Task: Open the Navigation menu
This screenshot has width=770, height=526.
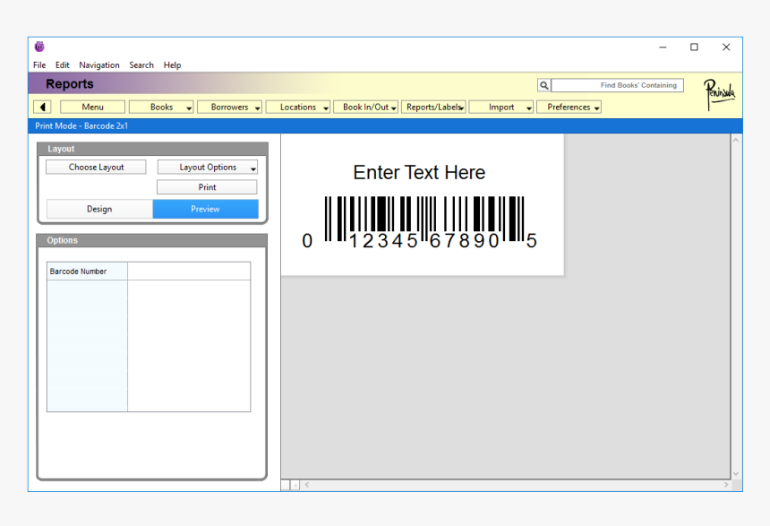Action: pyautogui.click(x=98, y=65)
